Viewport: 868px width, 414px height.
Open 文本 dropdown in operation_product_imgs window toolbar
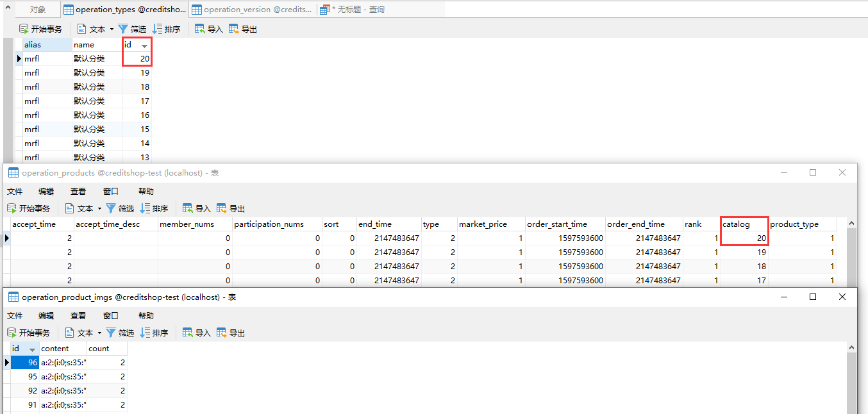99,333
